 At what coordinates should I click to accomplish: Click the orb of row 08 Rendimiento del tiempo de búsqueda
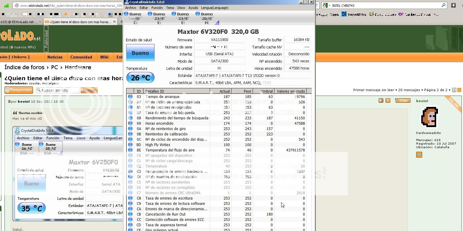click(x=130, y=118)
